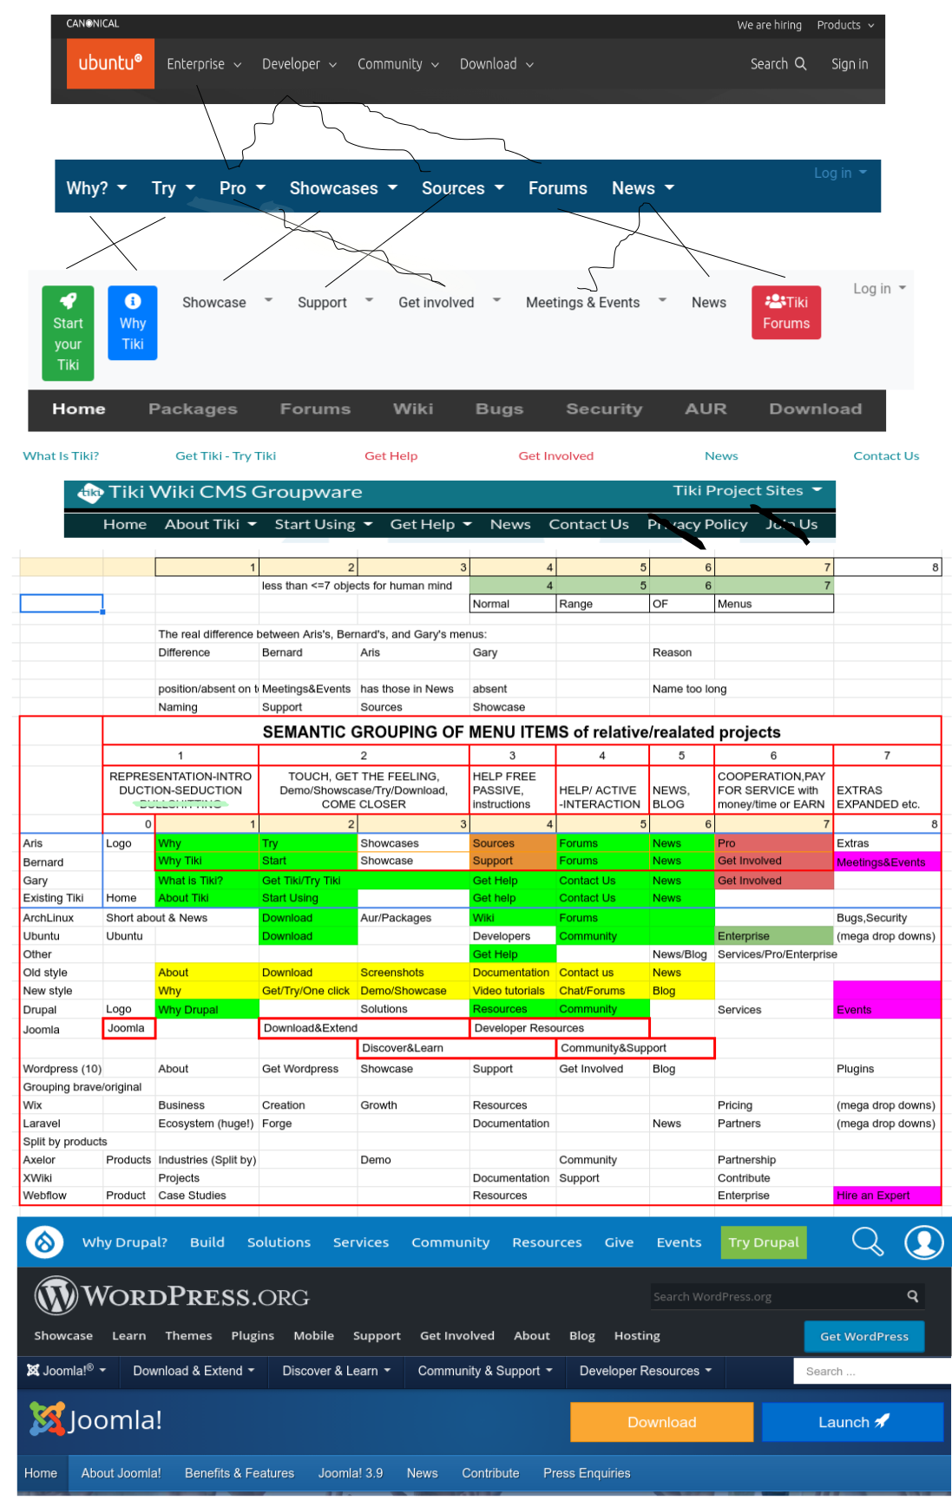Expand the Pro dropdown in blue bar

242,188
